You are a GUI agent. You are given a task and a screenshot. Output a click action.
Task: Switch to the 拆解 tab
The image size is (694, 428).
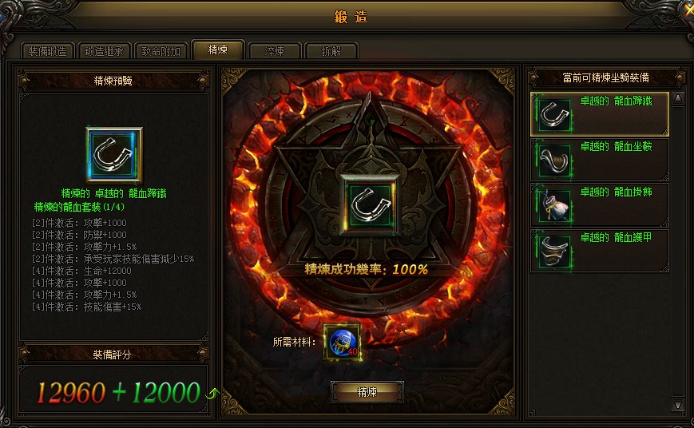[x=331, y=51]
